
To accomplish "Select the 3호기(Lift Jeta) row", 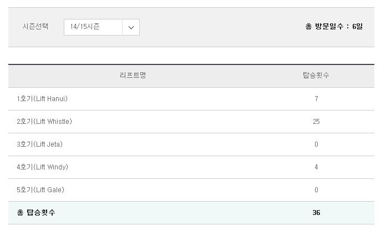I will tap(191, 144).
